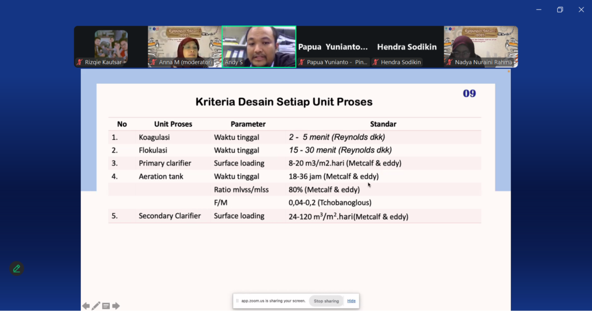This screenshot has height=311, width=592.
Task: Select Papua Yunianto participant tile
Action: (333, 46)
